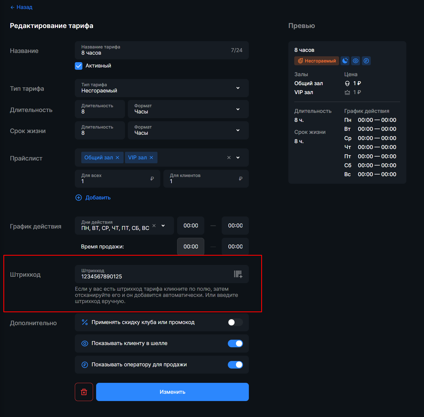Click the ruble badge icon near Несгораемый label
Screen dimensions: 424x417
366,61
